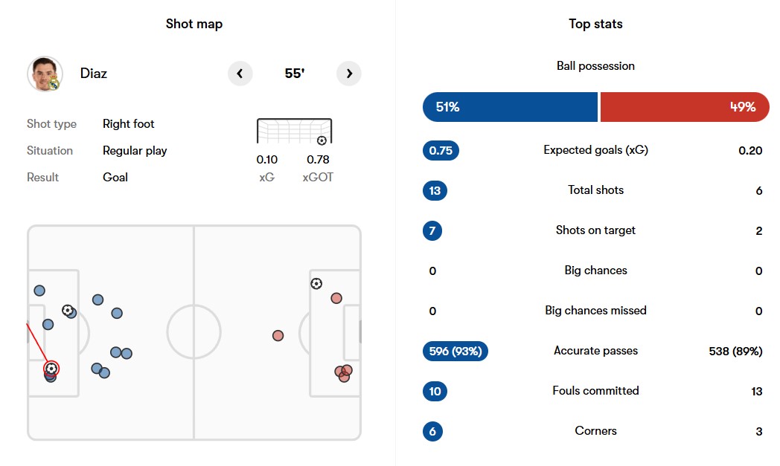Click the 10 fouls committed badge
Image resolution: width=780 pixels, height=466 pixels.
(x=435, y=392)
